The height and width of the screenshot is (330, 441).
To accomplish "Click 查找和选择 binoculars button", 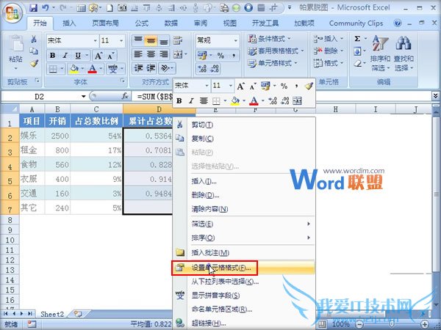I will point(404,54).
